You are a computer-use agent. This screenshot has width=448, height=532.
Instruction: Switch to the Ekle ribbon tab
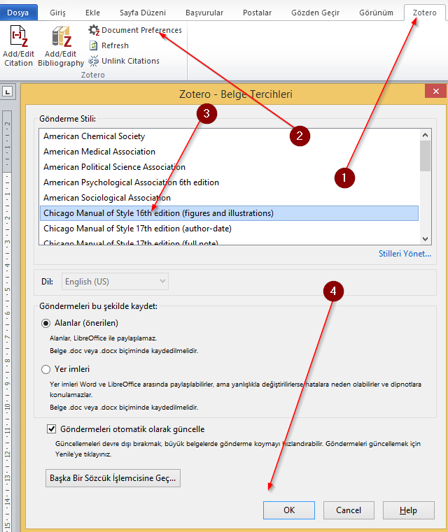92,13
